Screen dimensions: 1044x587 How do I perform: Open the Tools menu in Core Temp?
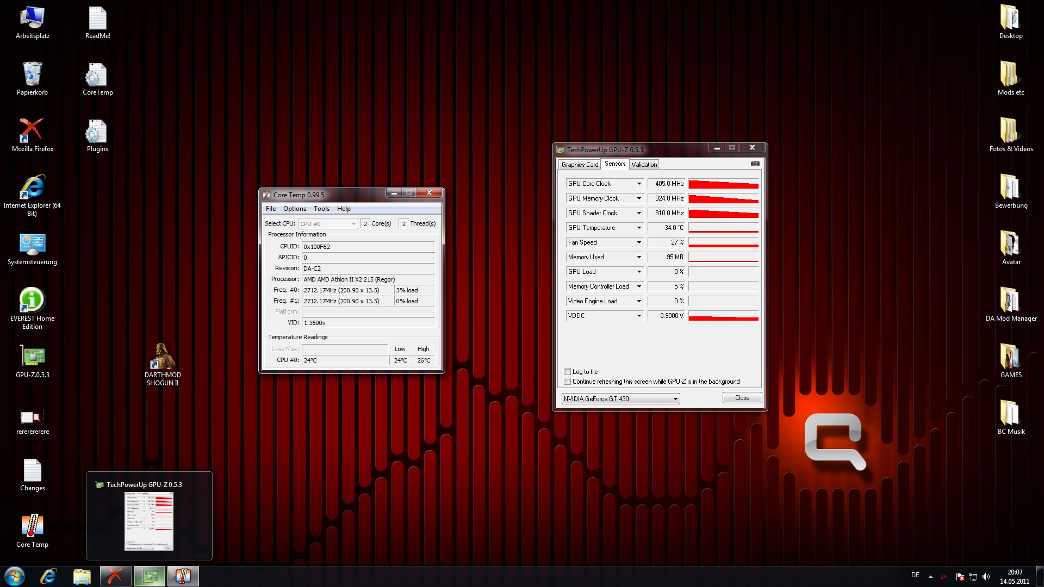321,209
